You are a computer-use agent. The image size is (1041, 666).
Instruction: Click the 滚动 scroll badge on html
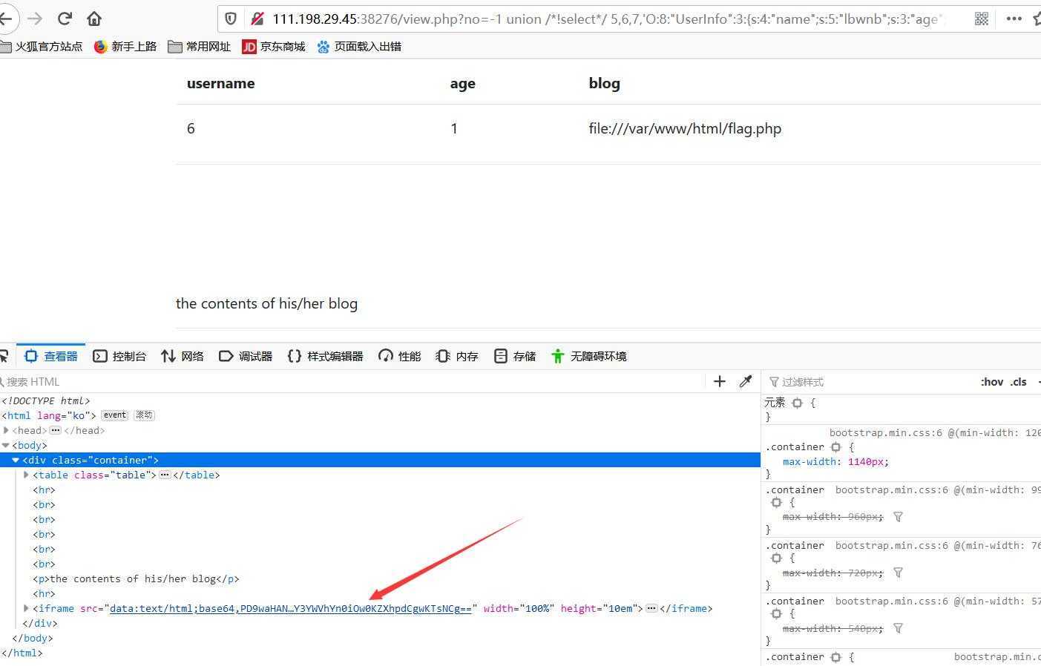[144, 415]
